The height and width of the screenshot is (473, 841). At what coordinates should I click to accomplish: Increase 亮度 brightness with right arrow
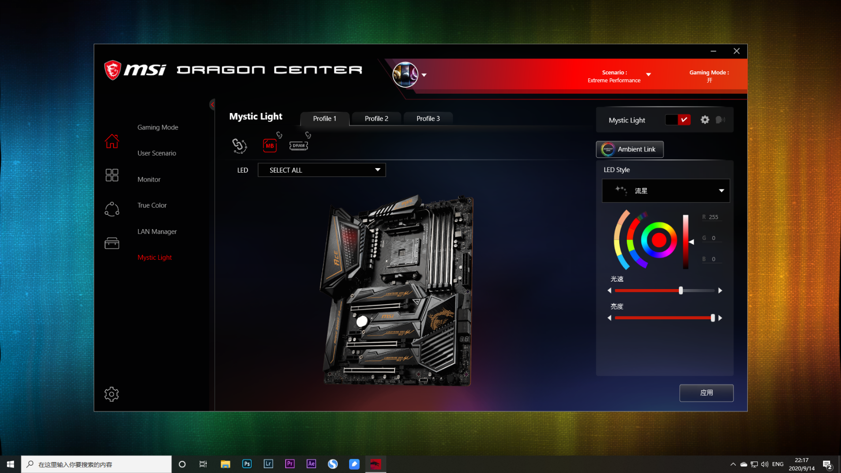click(720, 318)
